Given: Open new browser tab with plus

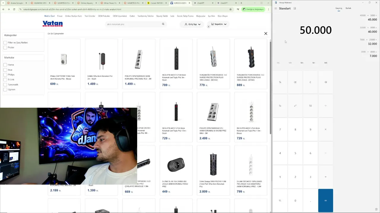Looking at the screenshot, I should pyautogui.click(x=241, y=3).
